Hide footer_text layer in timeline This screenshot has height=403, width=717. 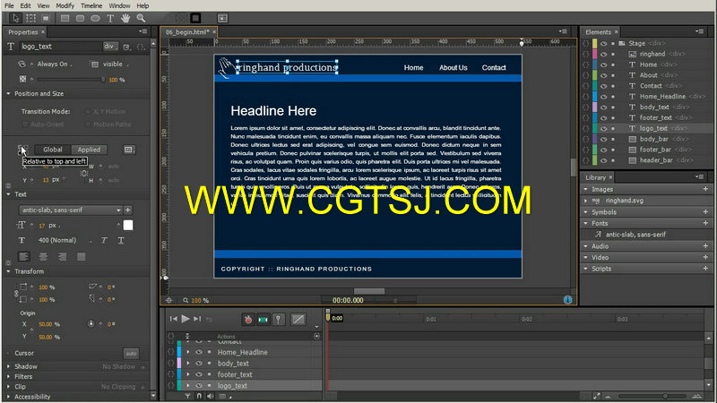coord(199,374)
